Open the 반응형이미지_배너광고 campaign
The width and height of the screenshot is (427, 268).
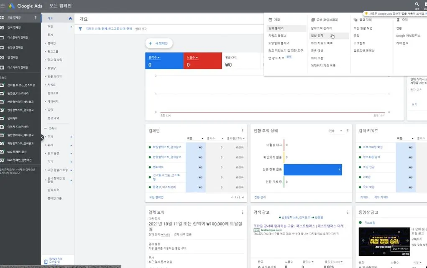[20, 102]
